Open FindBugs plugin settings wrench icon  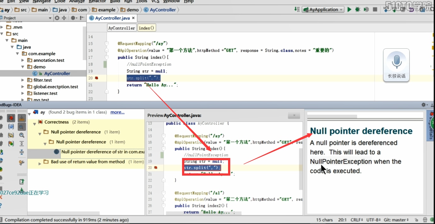(x=22, y=162)
